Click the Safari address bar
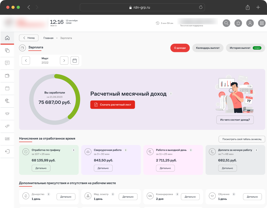The height and width of the screenshot is (208, 267). [x=142, y=7]
